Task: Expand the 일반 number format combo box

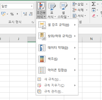Action: (x=32, y=6)
